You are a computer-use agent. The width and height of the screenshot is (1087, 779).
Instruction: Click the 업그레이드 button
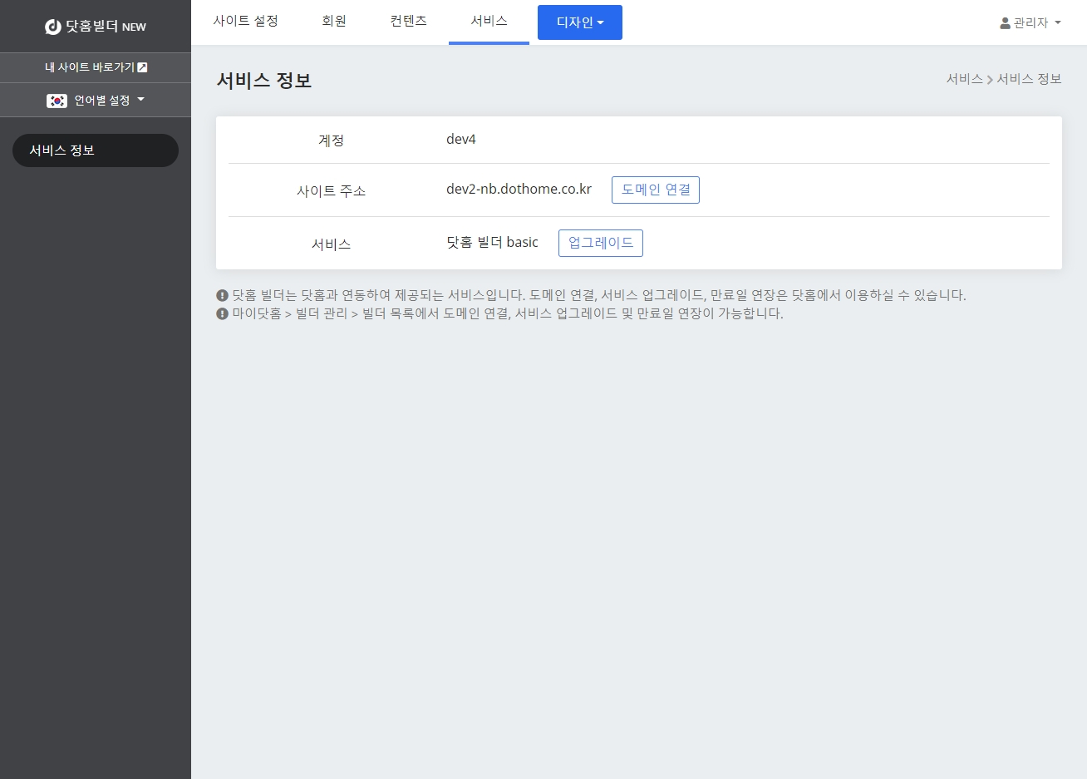coord(601,243)
